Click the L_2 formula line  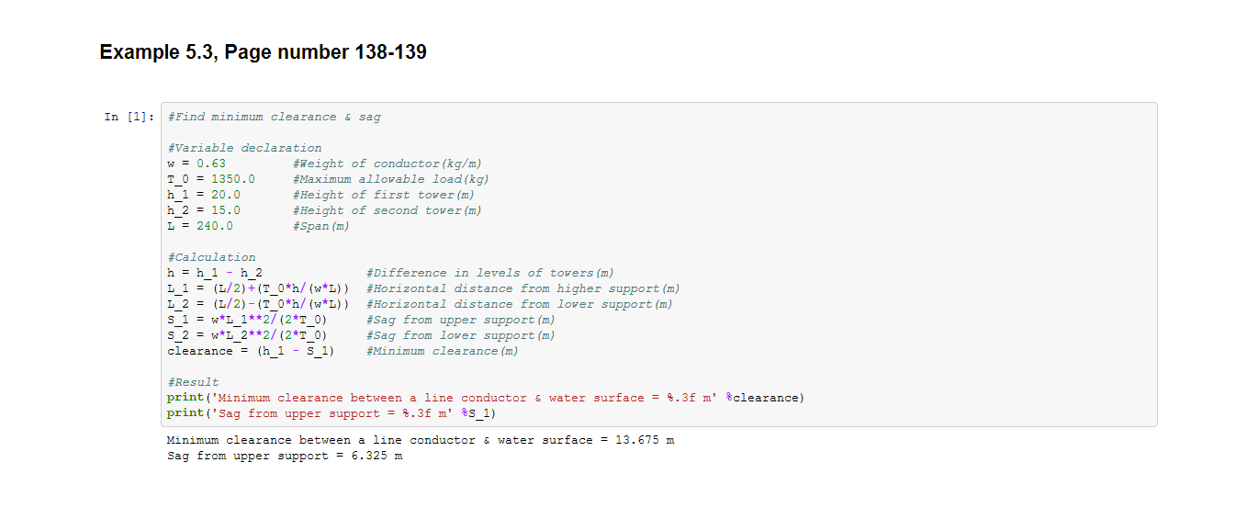click(258, 304)
